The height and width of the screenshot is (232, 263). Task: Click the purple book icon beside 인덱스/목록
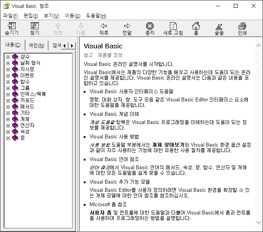[15, 94]
